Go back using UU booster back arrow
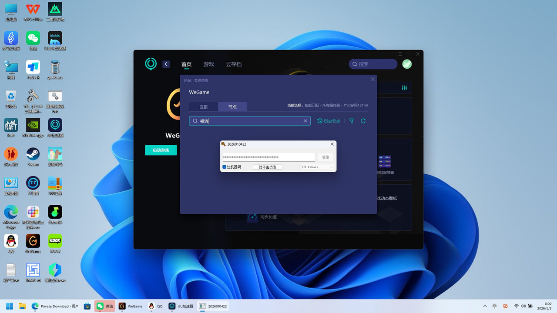Screen dimensions: 557x313 pos(166,64)
